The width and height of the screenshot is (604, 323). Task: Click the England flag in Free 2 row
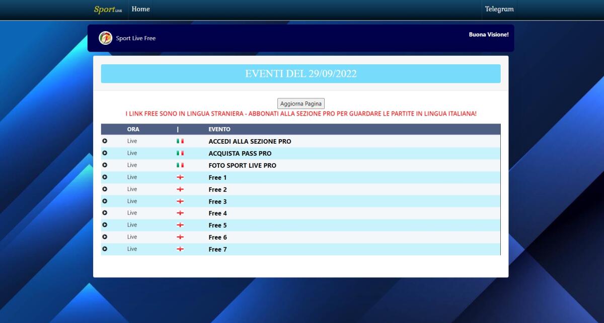(180, 189)
